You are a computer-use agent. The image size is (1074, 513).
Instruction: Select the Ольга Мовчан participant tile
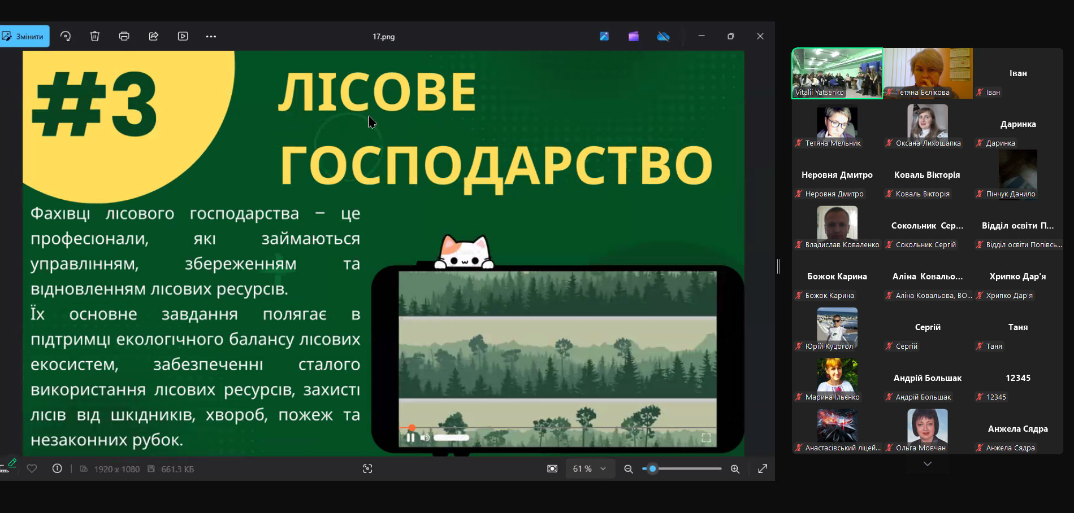click(x=928, y=429)
